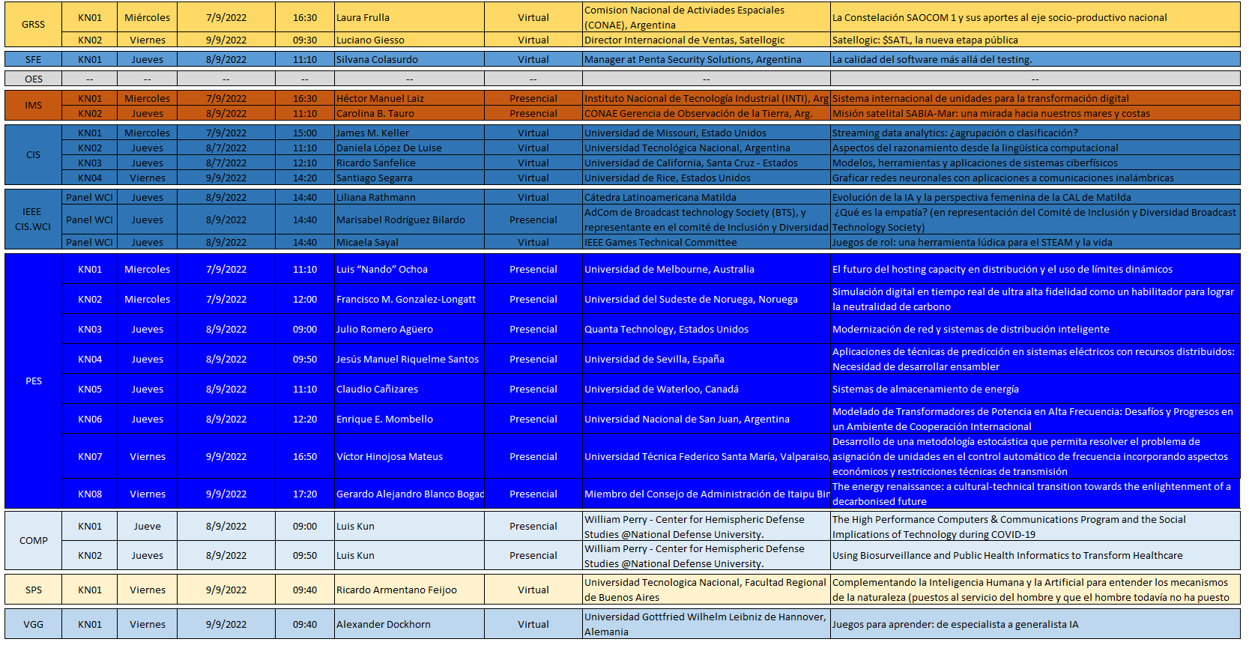Viewport: 1249px width, 645px height.
Task: Click Luis Kun in 09:50 row
Action: (355, 555)
